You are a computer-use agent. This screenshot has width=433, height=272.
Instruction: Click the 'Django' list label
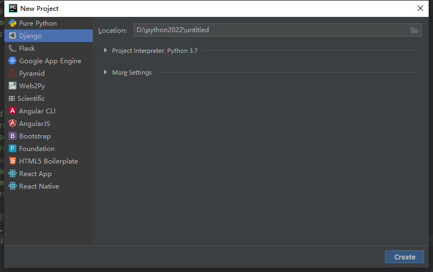point(31,36)
